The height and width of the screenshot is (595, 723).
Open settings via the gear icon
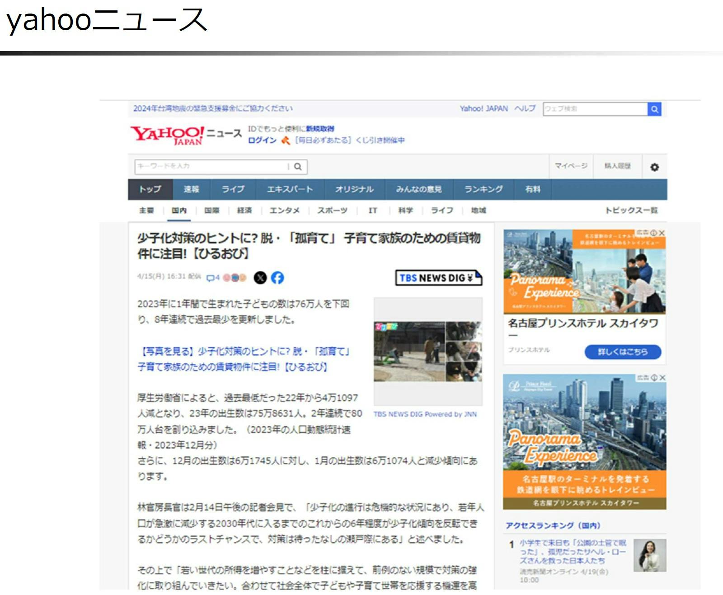pos(654,167)
